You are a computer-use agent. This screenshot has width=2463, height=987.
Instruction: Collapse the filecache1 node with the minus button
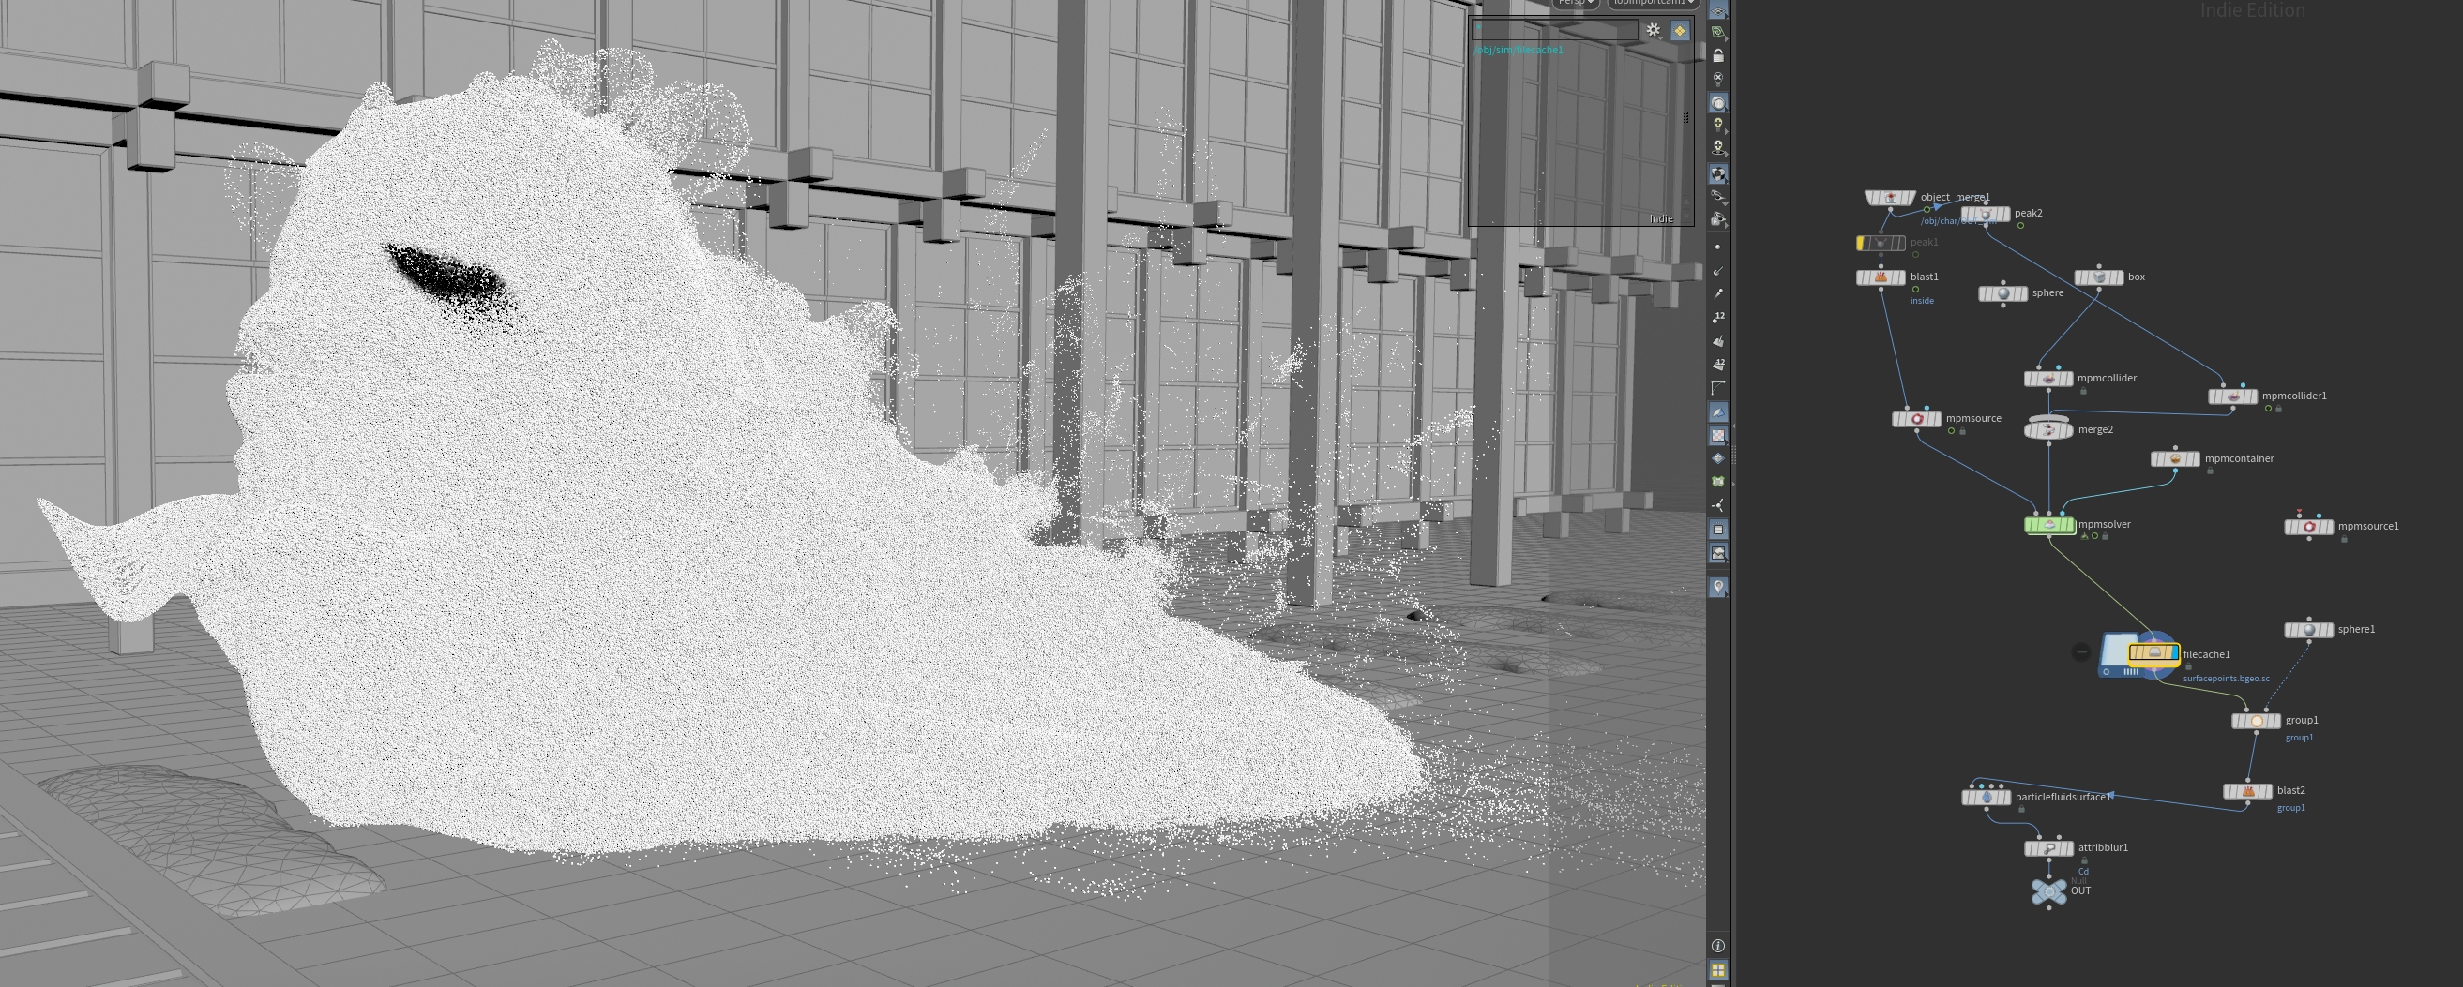[2080, 651]
